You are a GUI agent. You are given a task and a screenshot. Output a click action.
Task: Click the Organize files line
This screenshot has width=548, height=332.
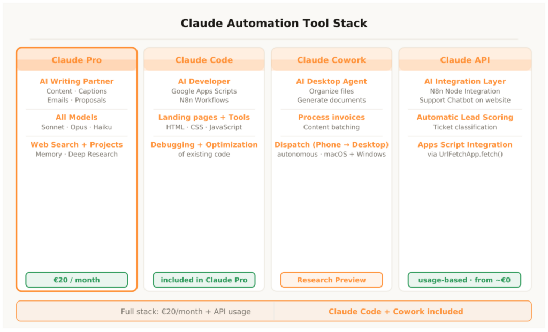[331, 91]
